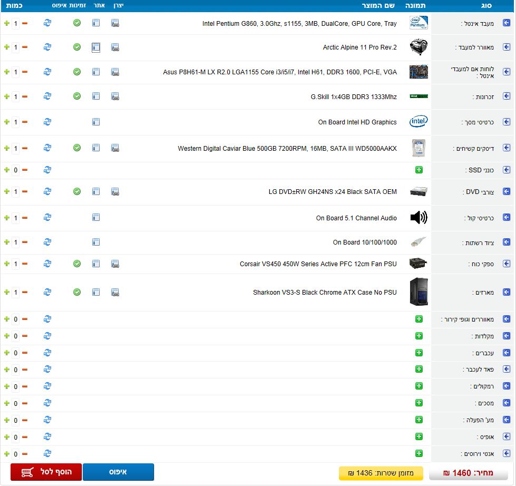The image size is (516, 486).
Task: Add an operating system with the green plus
Action: [419, 420]
